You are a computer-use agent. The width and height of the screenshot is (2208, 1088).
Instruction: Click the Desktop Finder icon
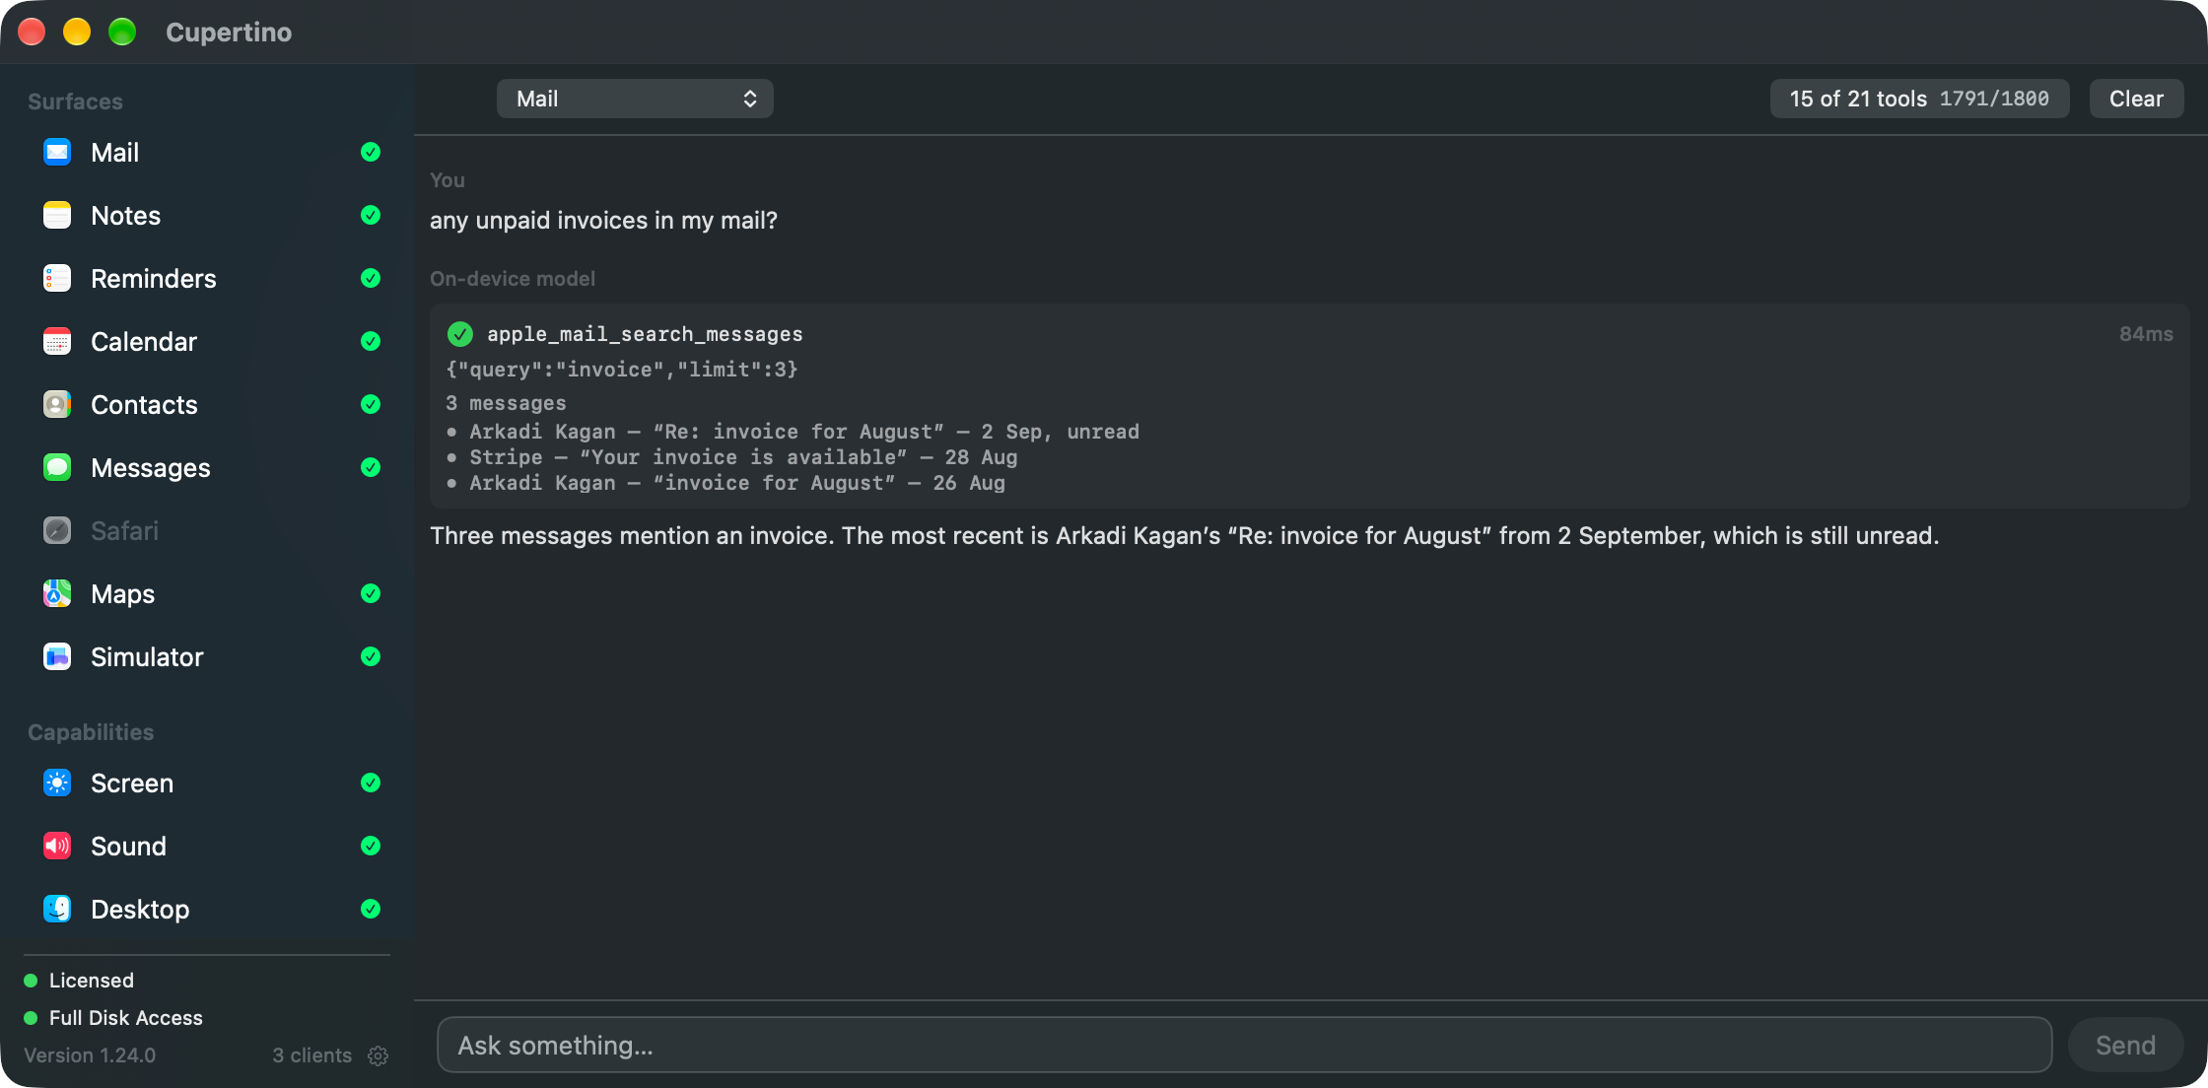(x=57, y=909)
